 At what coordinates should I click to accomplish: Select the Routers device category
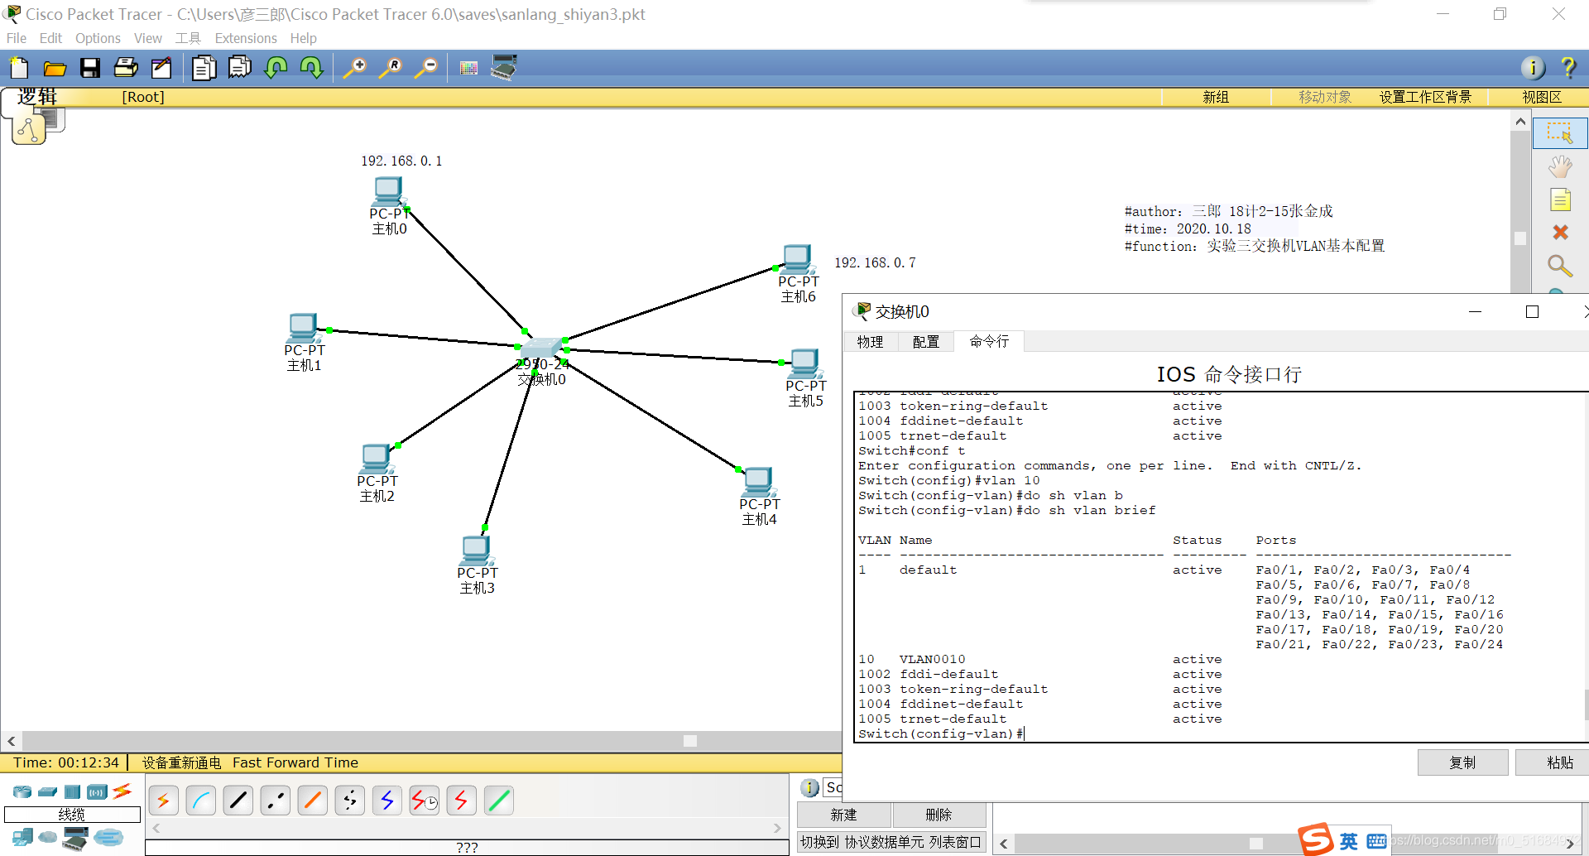[22, 792]
